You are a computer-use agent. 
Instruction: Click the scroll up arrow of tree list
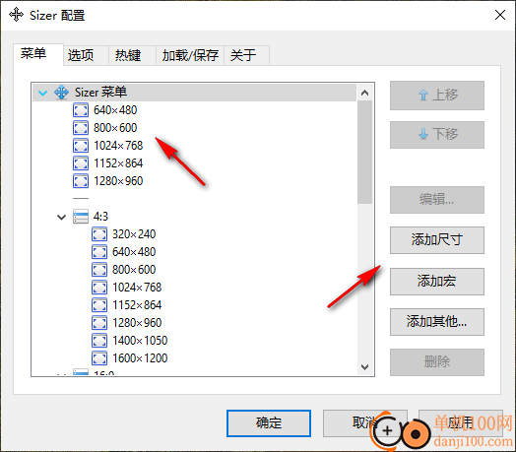tap(364, 93)
